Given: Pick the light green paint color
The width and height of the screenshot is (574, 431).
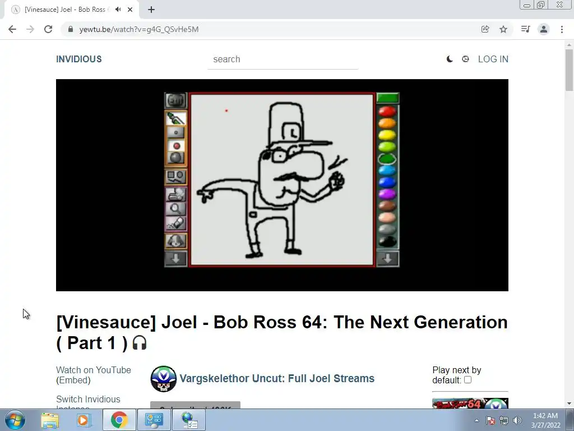Looking at the screenshot, I should click(x=387, y=147).
